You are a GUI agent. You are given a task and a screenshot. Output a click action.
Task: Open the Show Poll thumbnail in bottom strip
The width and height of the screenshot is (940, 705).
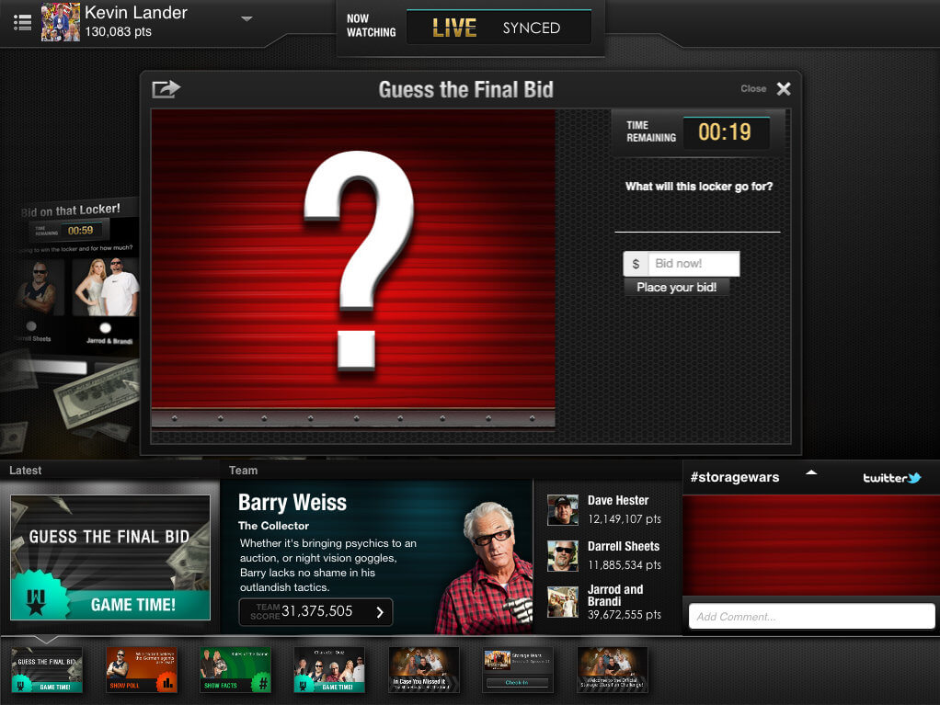click(142, 670)
